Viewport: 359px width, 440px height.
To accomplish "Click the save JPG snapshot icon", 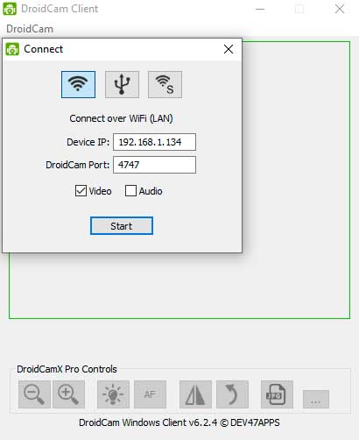I will [x=277, y=394].
